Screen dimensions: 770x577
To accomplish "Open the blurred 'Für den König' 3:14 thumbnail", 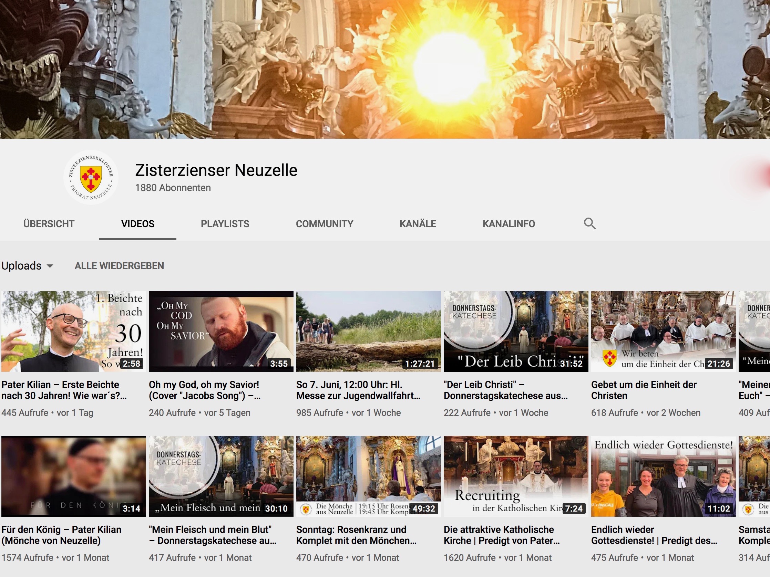I will click(74, 476).
